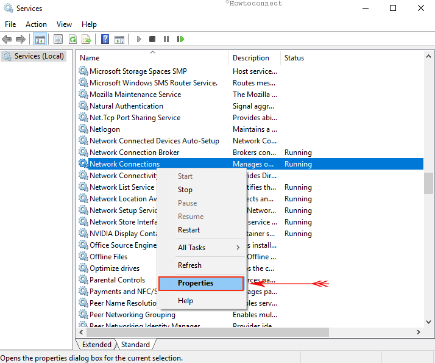Click the gear icon of Network Connection Broker

coord(83,152)
